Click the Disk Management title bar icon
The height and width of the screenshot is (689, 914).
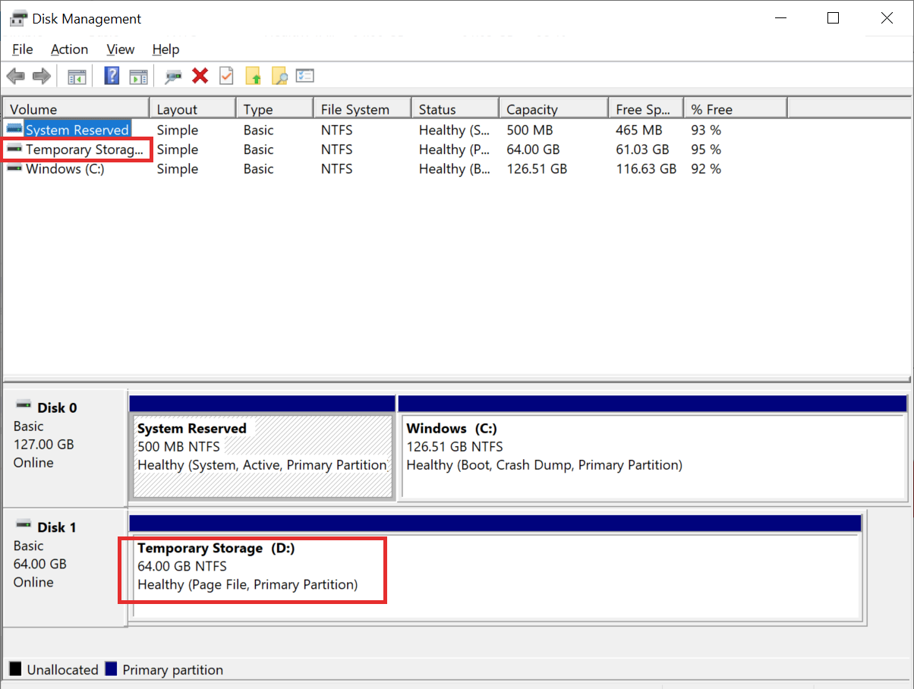tap(19, 18)
